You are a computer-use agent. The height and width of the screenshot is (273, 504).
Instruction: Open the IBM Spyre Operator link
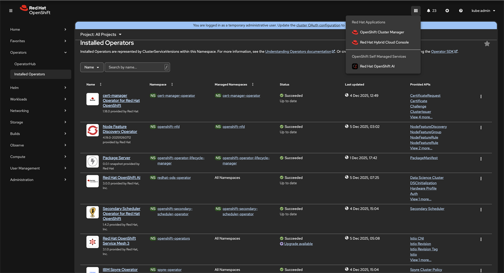coord(120,270)
